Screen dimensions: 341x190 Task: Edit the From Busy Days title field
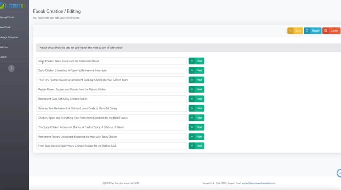[111, 146]
